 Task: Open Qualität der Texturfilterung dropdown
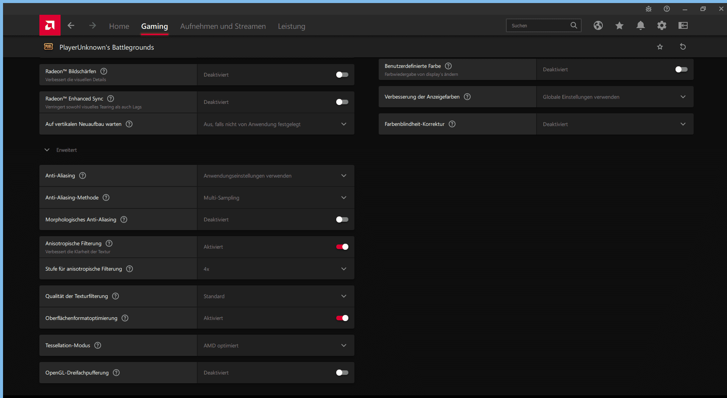(276, 296)
